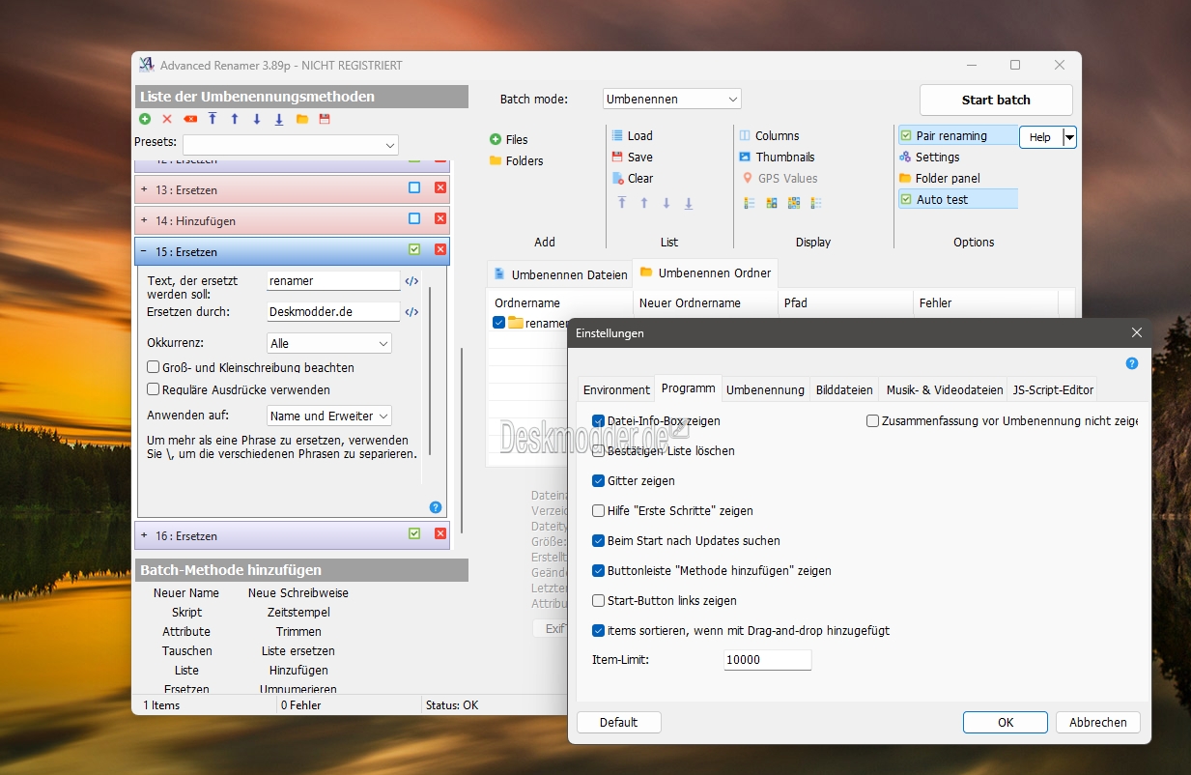Uncheck 'Beim Start nach Updates suchen'

point(598,540)
